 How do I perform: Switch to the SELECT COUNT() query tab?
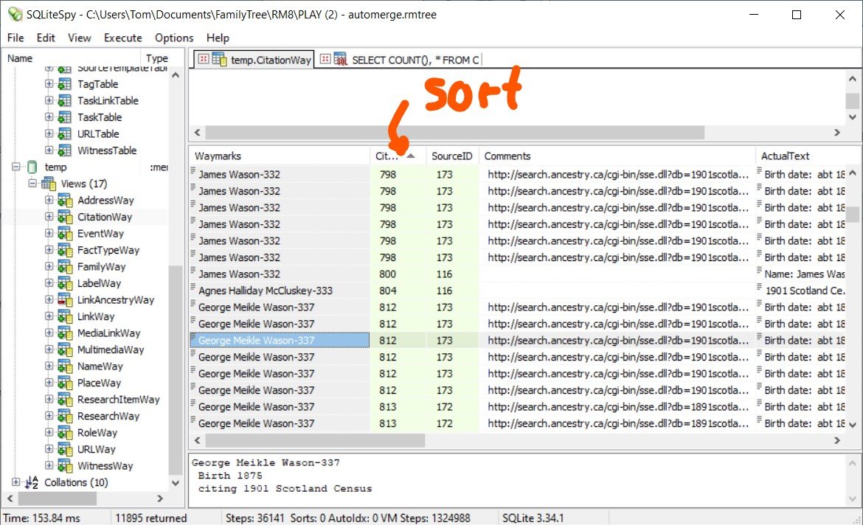coord(400,60)
